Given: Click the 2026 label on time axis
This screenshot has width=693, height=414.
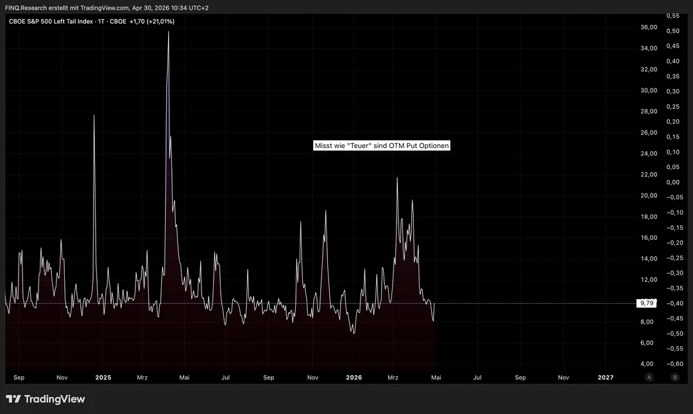Looking at the screenshot, I should coord(354,377).
